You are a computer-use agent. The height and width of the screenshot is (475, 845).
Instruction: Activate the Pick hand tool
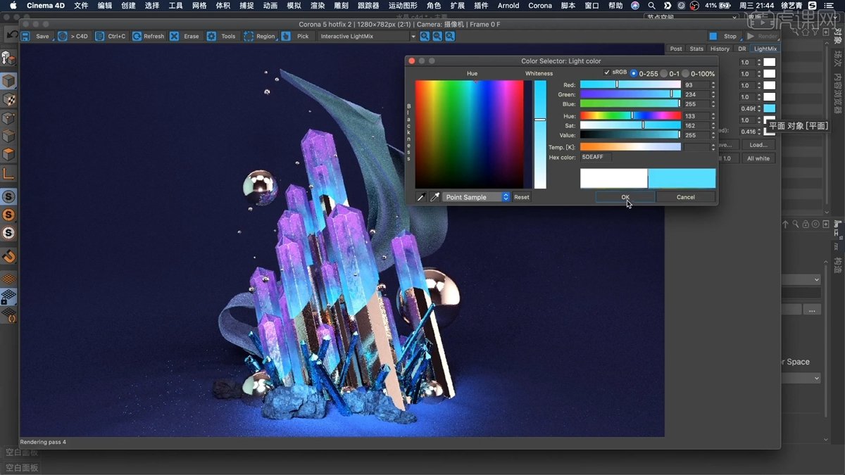pos(286,36)
